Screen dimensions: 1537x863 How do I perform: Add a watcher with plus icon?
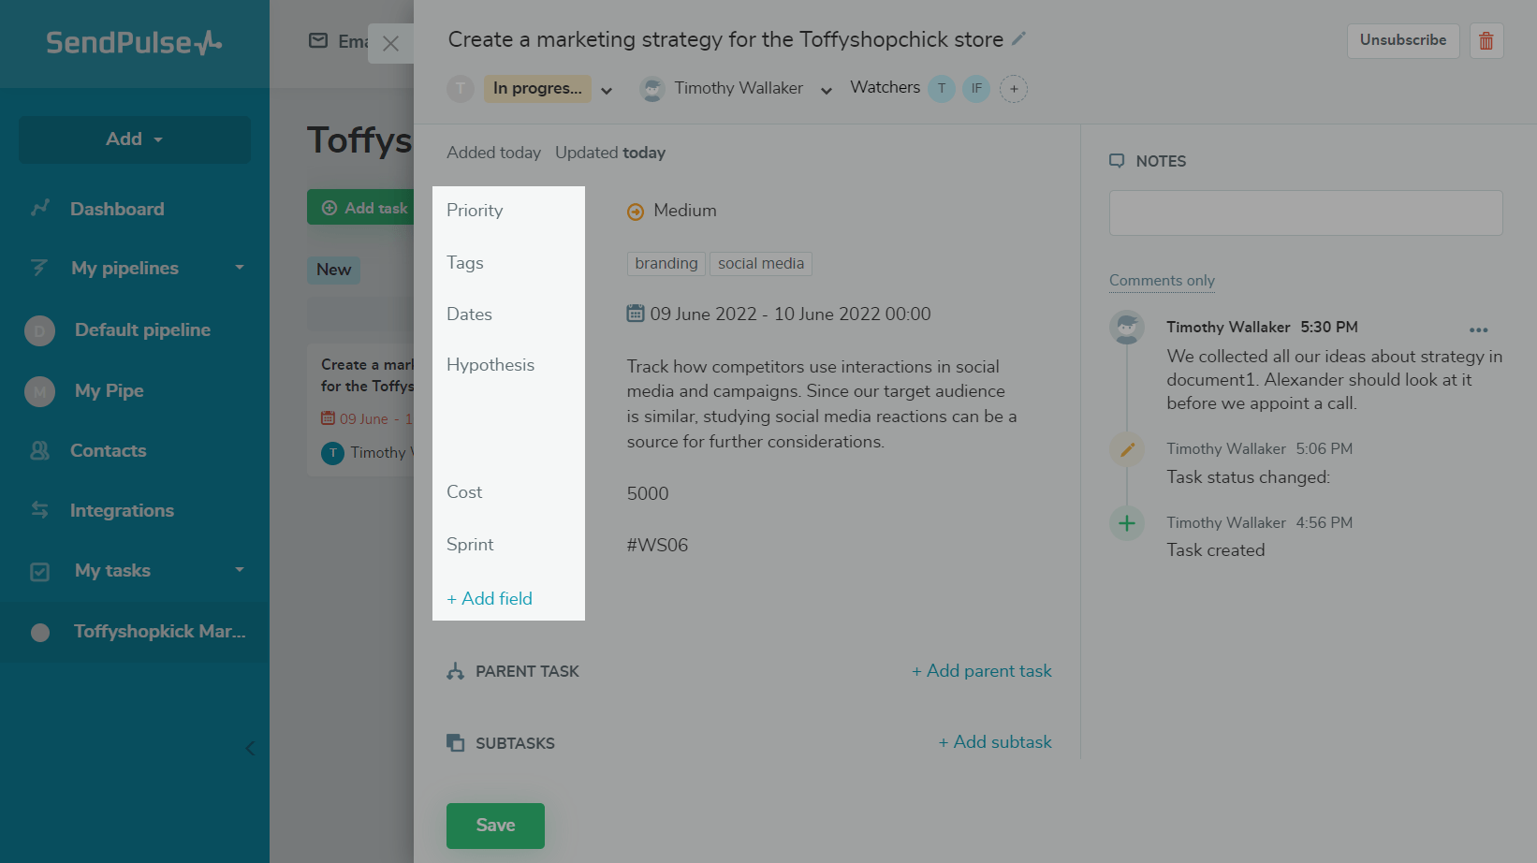point(1014,89)
